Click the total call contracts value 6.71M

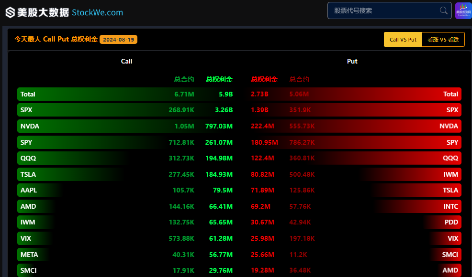coord(184,94)
